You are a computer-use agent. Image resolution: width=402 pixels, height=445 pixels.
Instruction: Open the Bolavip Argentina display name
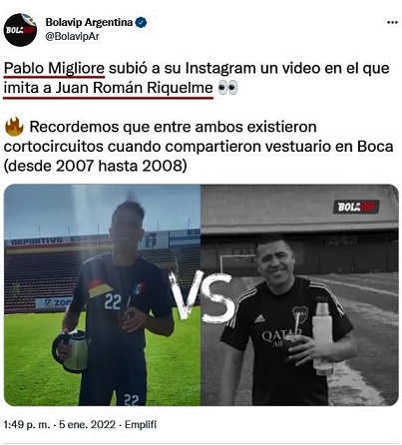89,23
